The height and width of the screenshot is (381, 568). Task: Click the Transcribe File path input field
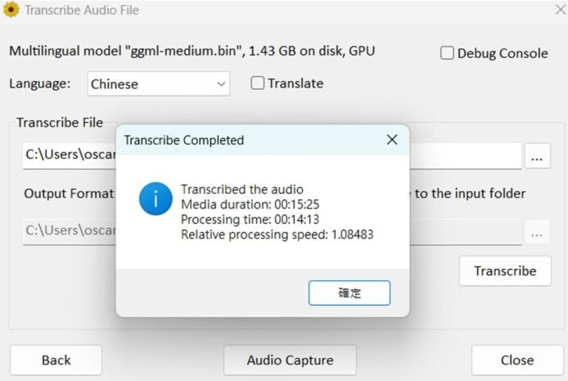pos(70,155)
